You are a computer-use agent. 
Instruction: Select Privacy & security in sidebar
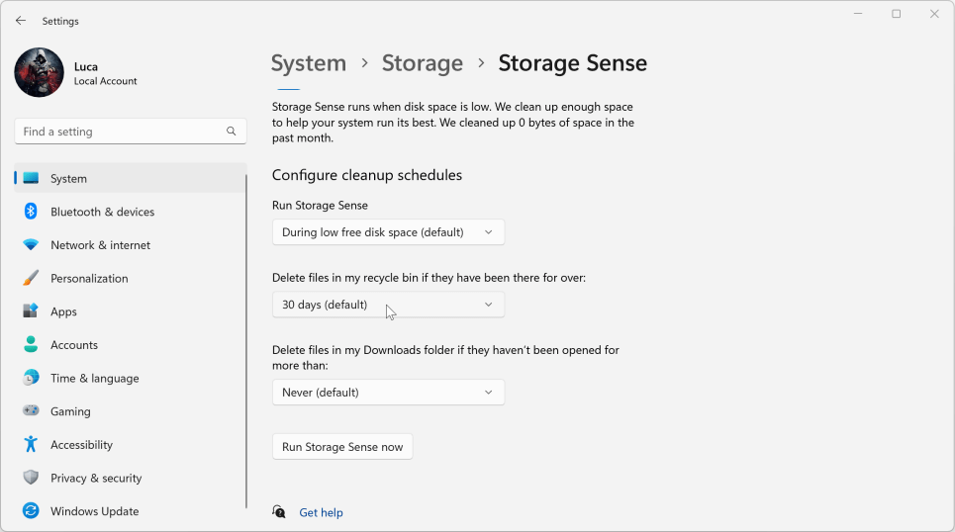[x=96, y=478]
